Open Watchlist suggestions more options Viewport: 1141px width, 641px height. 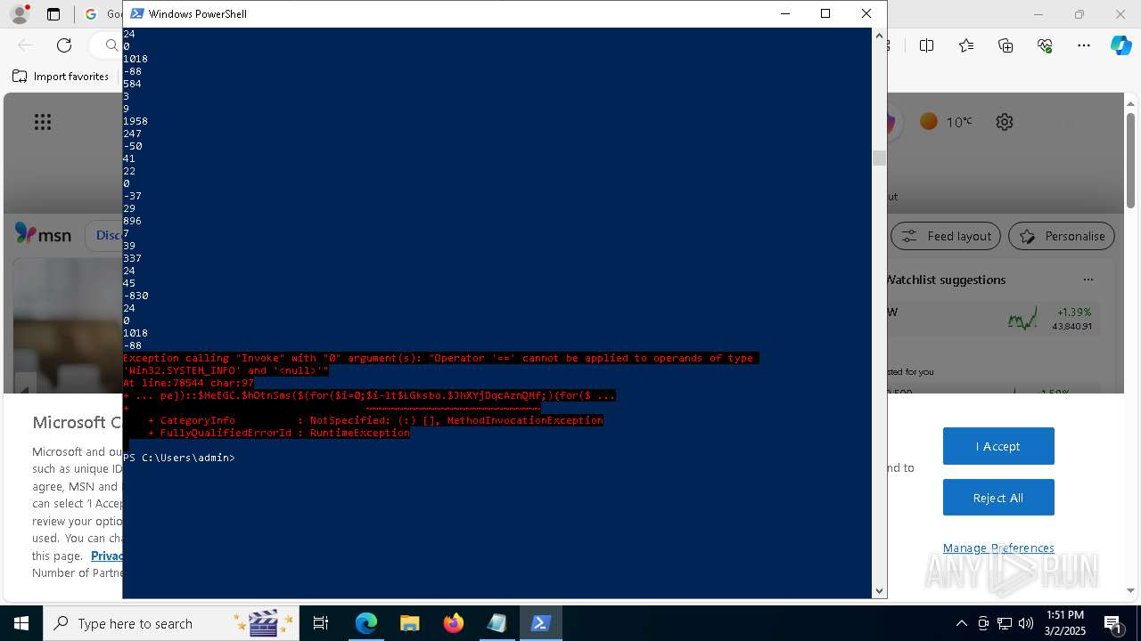[1088, 280]
